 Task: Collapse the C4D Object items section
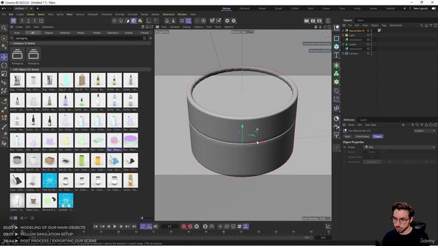point(11,70)
